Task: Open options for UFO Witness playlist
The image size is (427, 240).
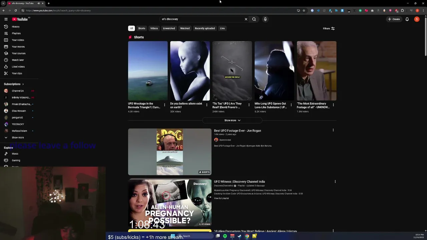Action: click(x=335, y=182)
